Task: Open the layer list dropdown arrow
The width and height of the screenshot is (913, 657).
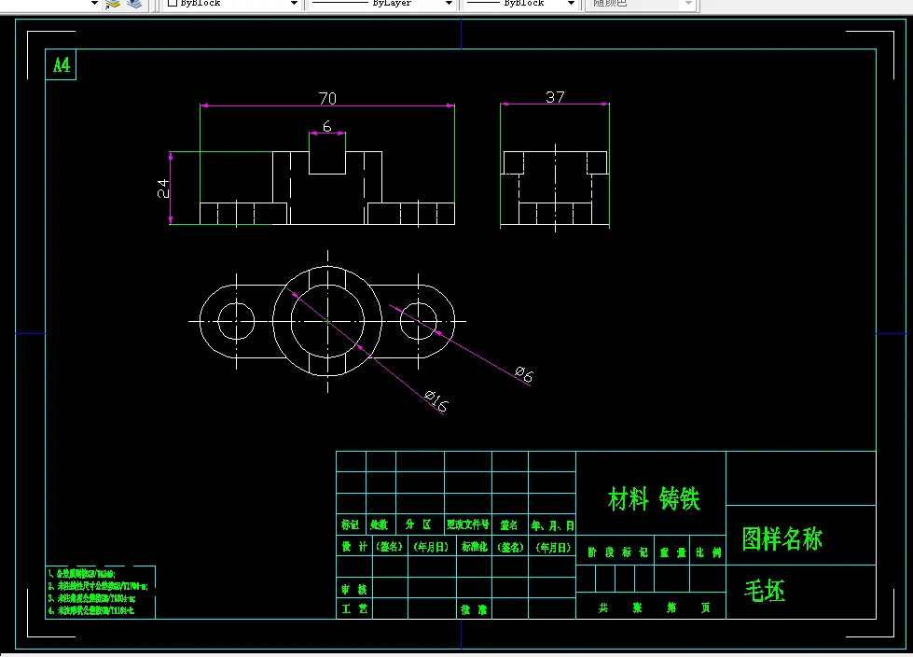Action: pos(94,4)
